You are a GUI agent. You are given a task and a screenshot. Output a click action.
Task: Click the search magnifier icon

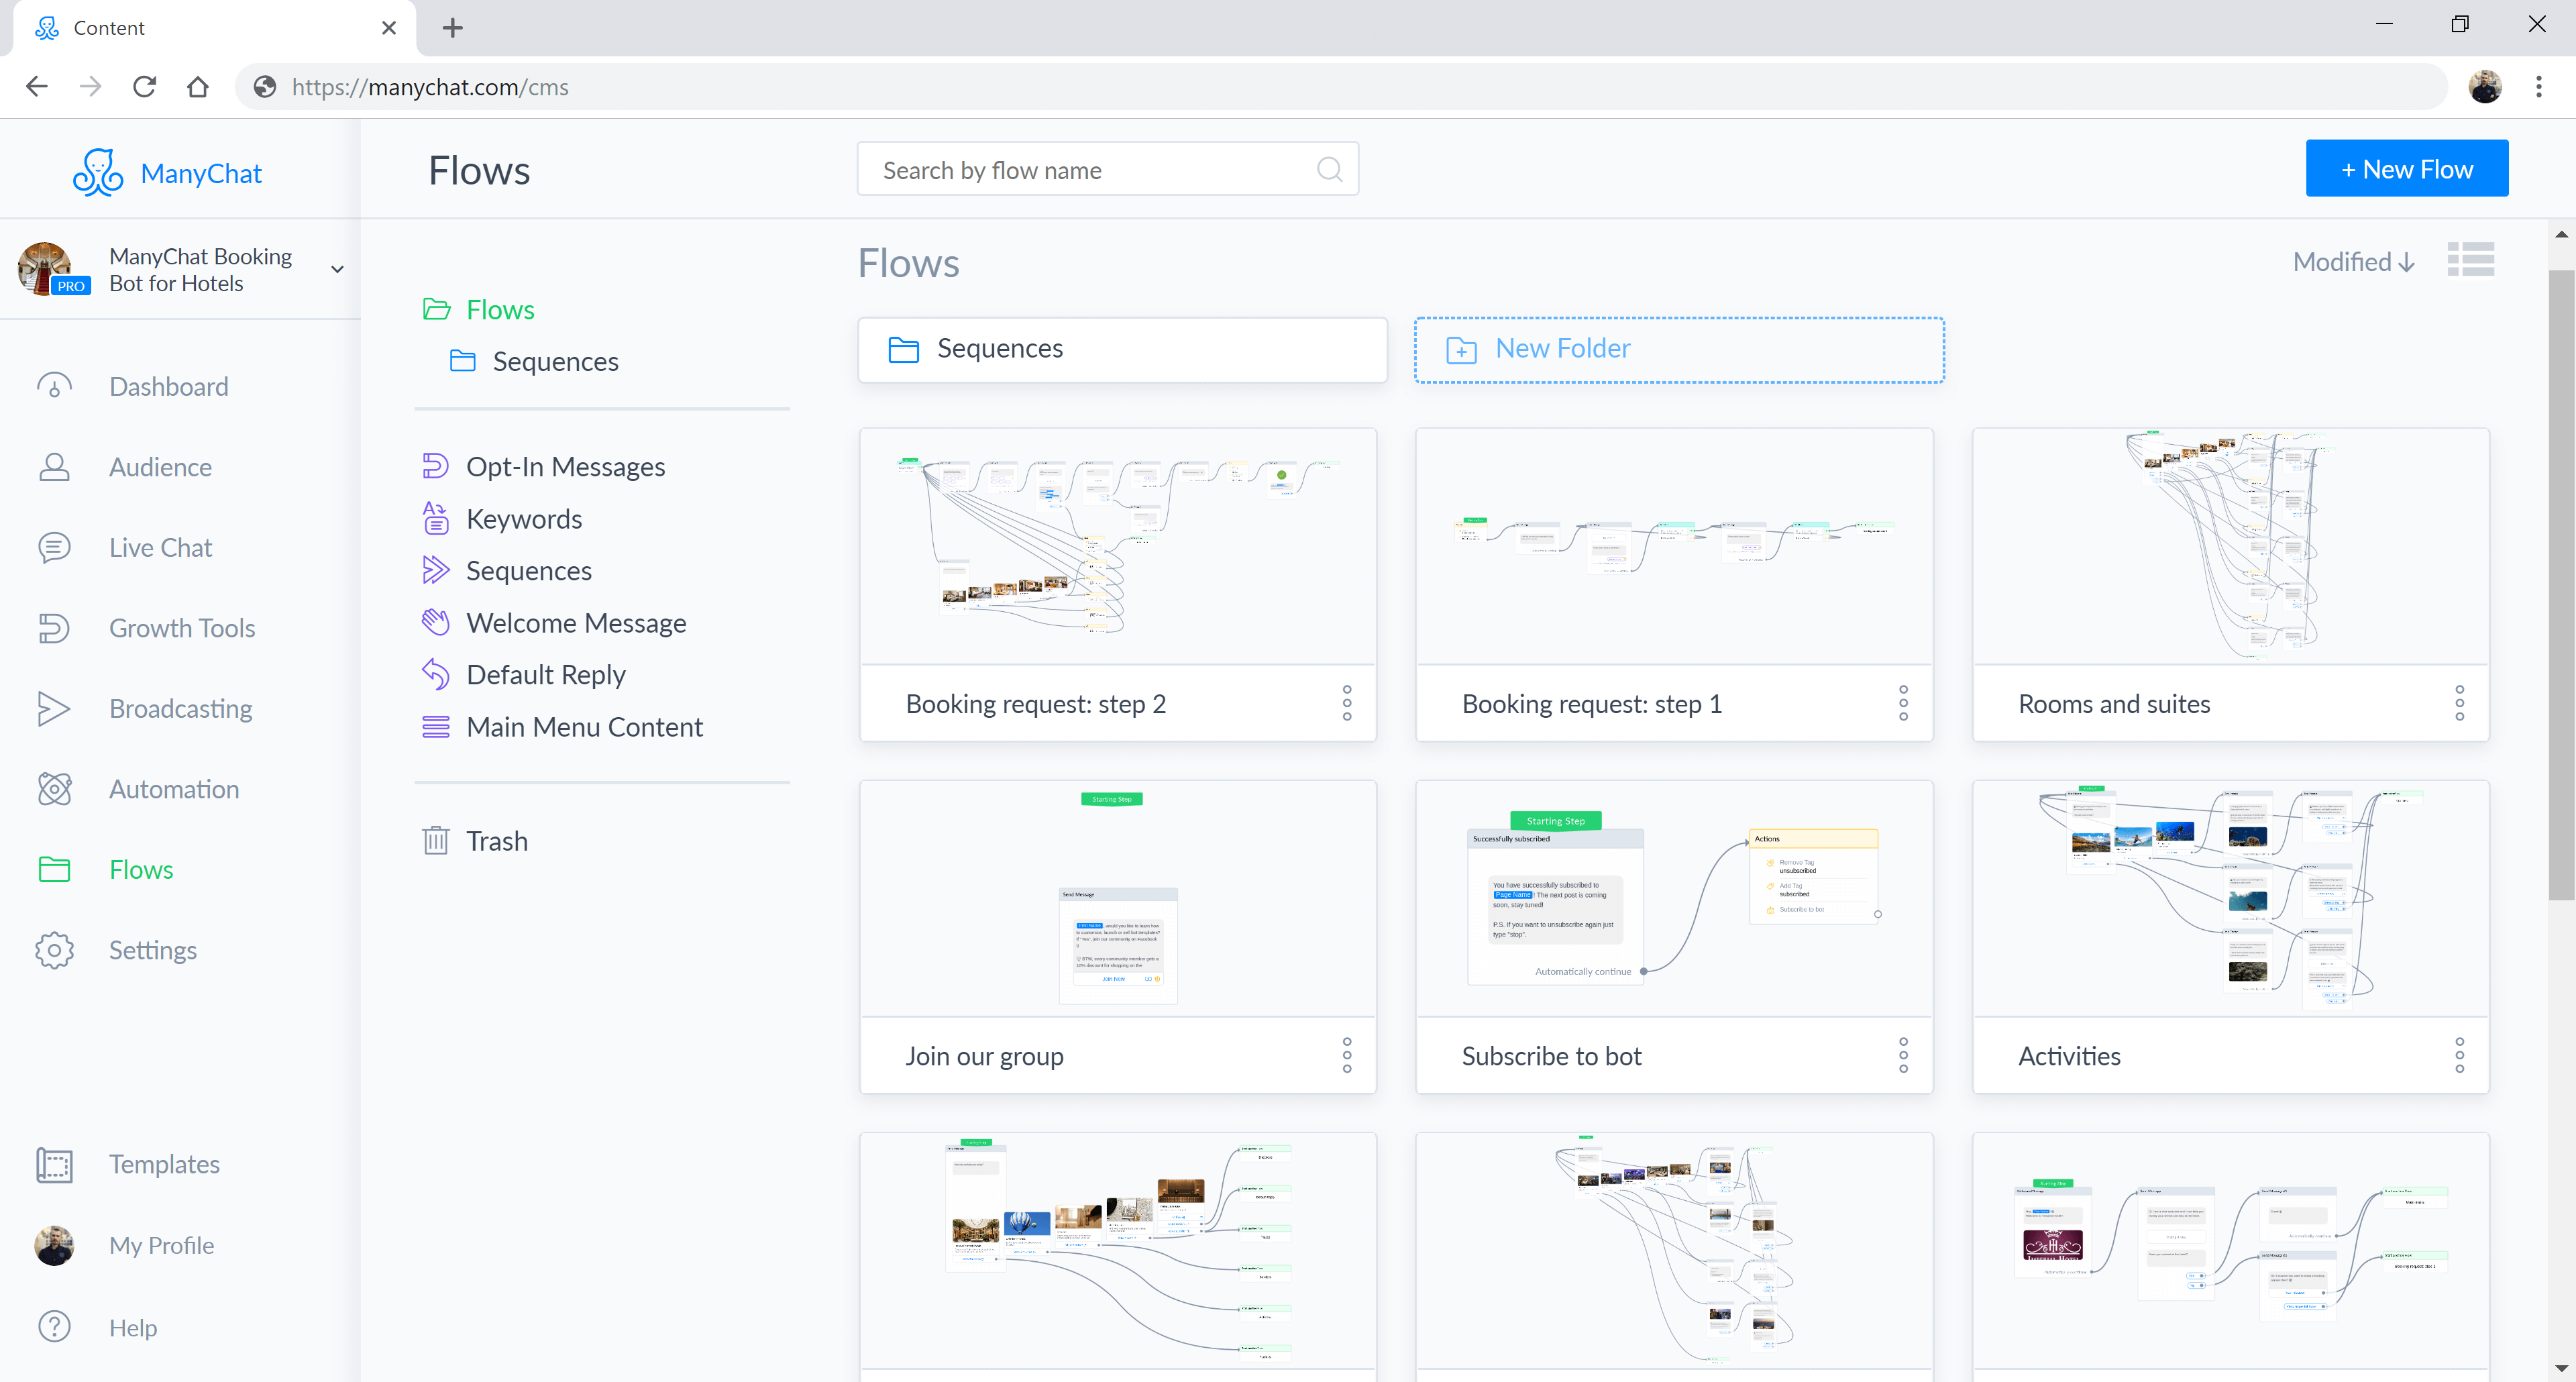point(1329,170)
